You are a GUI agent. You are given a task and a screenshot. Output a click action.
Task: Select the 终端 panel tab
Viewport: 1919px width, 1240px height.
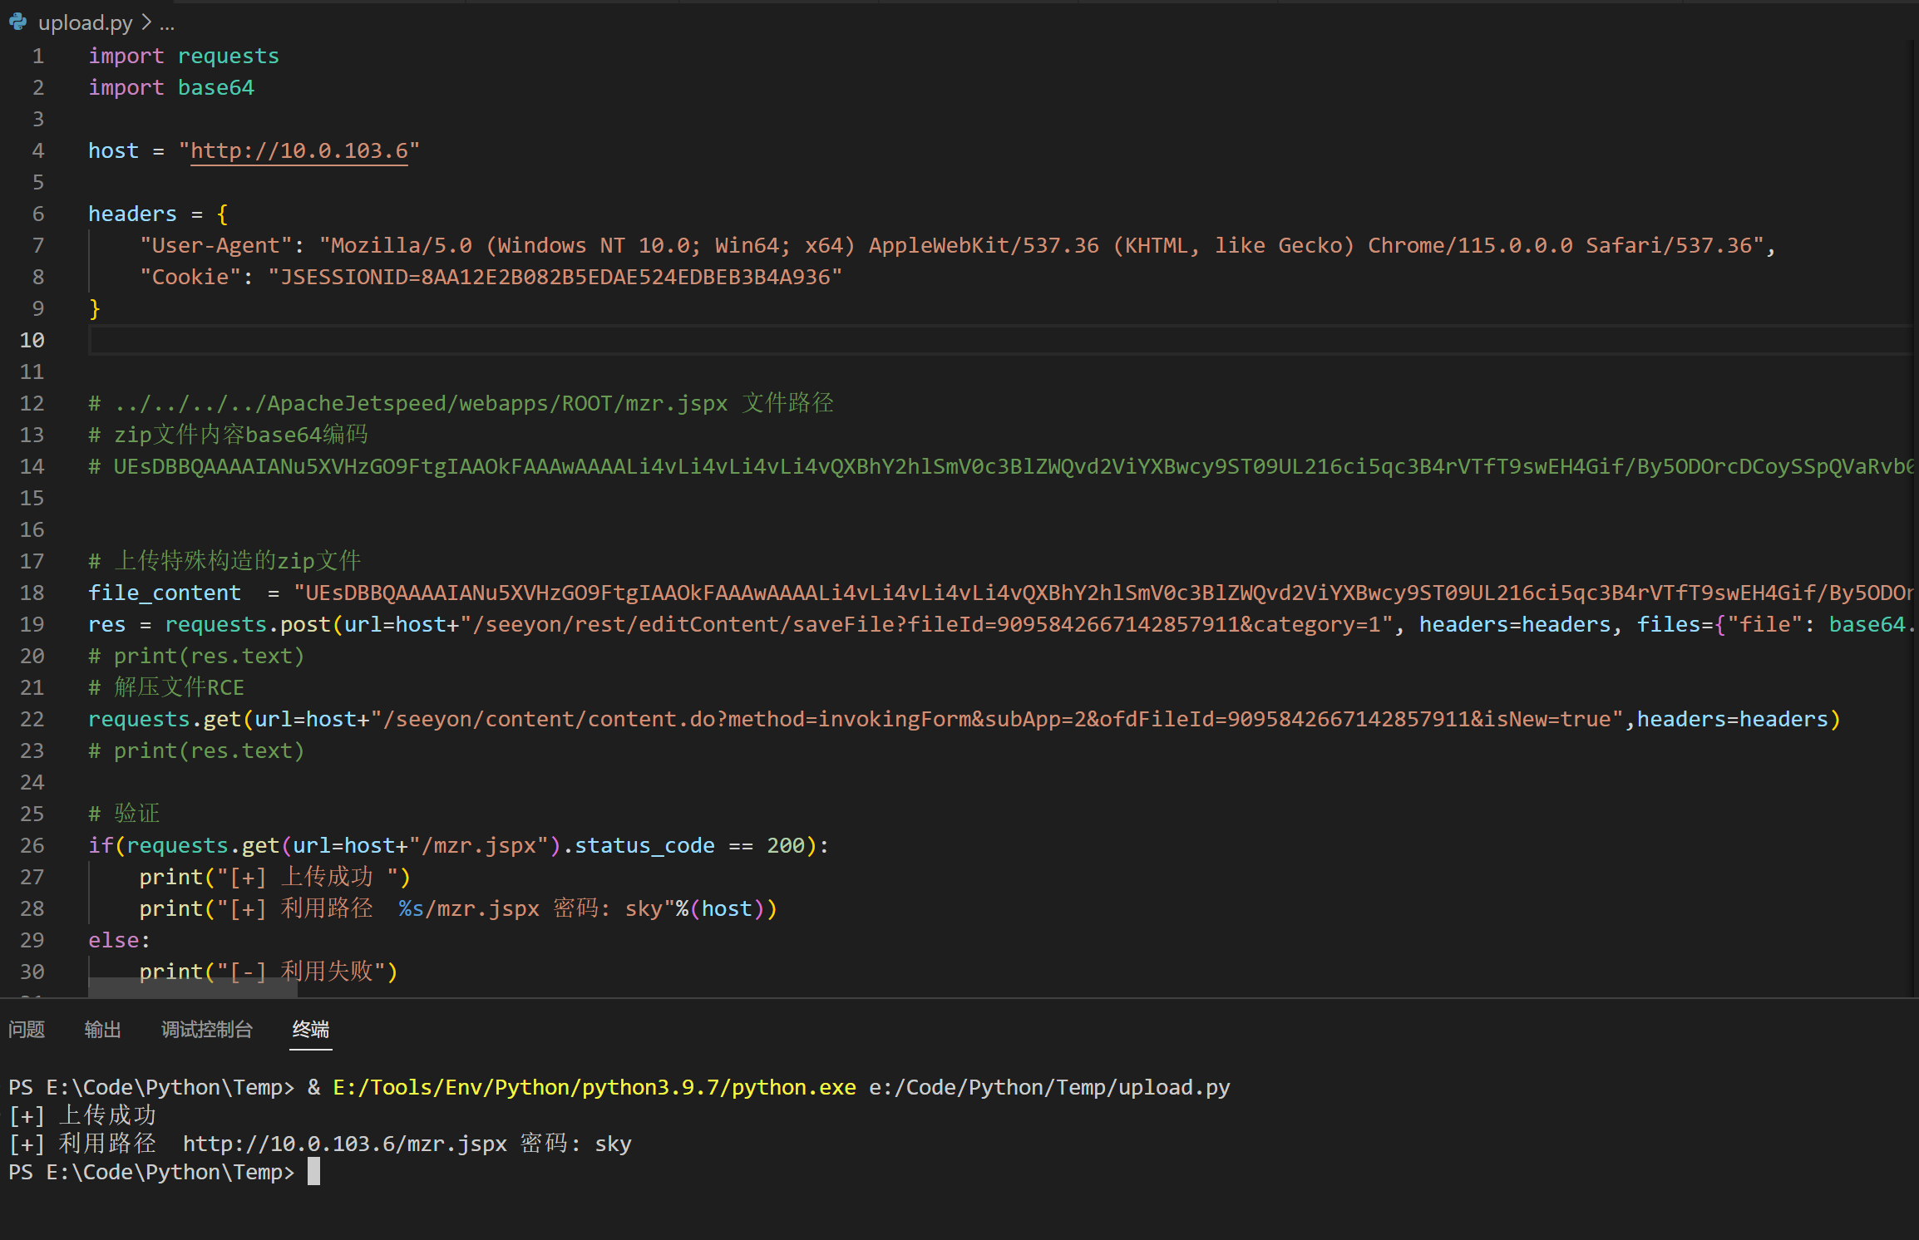tap(310, 1030)
